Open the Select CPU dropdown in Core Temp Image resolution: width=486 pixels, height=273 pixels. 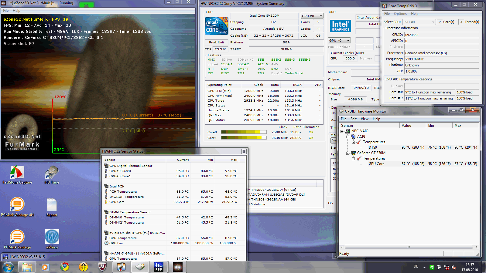[419, 22]
